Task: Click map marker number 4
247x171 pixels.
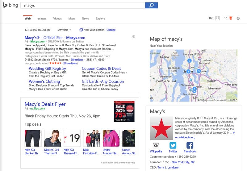Action: click(195, 89)
